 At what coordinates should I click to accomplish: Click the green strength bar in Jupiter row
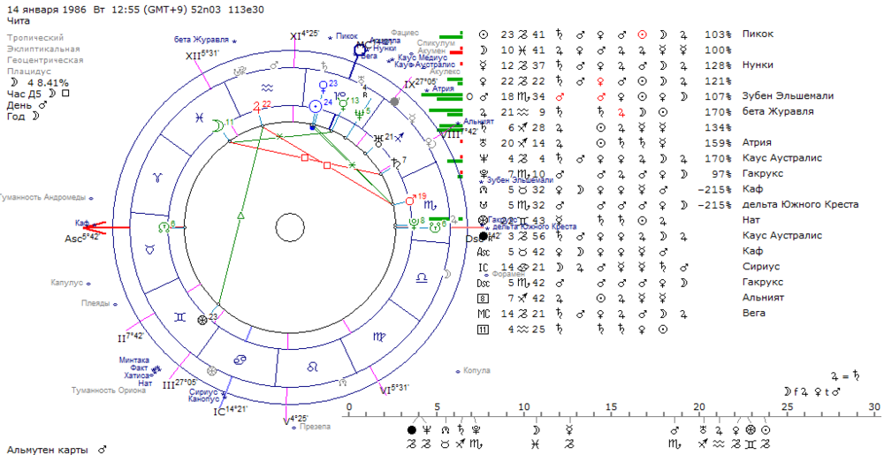pos(446,111)
